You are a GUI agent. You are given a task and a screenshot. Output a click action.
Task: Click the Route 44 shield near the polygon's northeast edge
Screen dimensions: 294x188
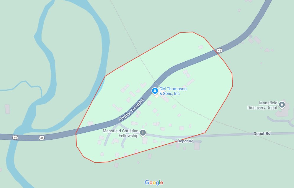click(x=219, y=50)
